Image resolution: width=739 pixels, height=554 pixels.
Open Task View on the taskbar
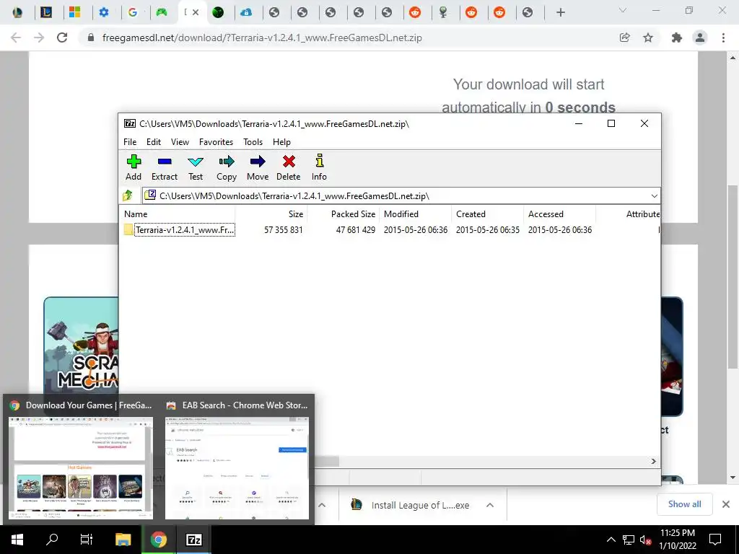(x=87, y=540)
